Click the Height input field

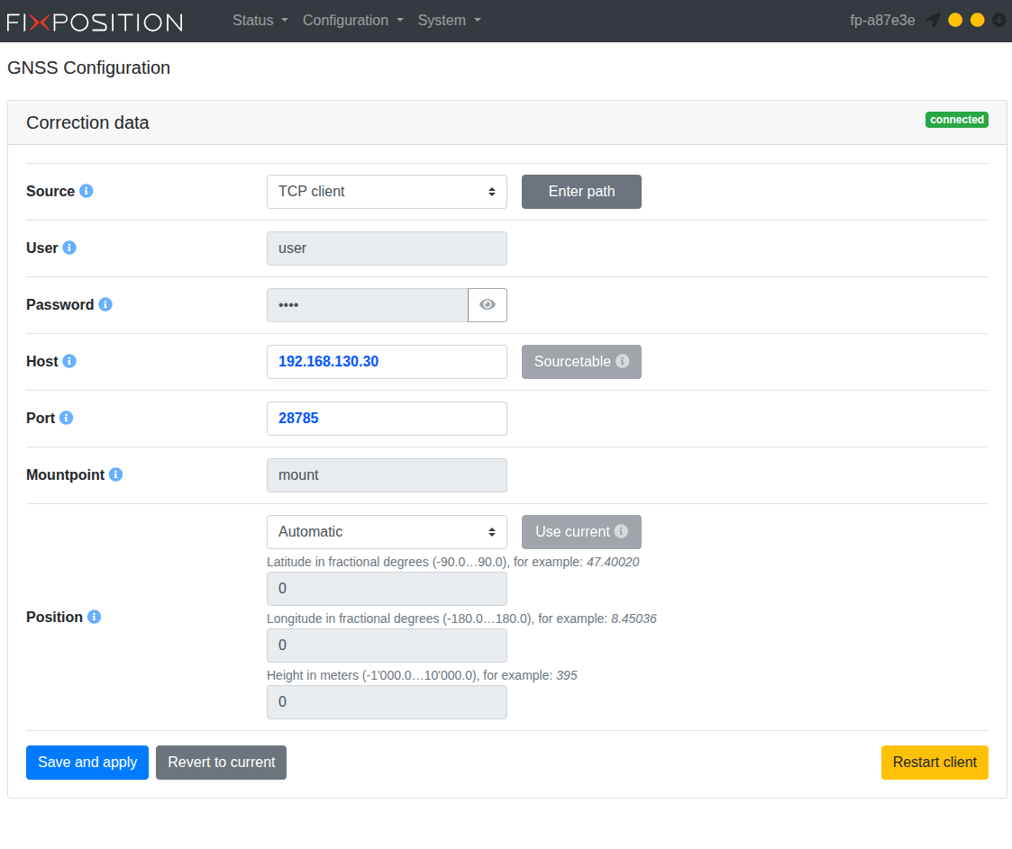[387, 702]
